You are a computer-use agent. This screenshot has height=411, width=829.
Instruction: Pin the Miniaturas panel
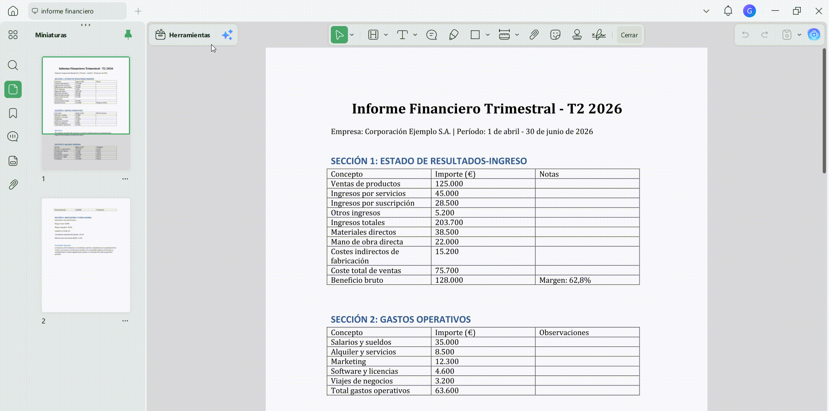[128, 35]
